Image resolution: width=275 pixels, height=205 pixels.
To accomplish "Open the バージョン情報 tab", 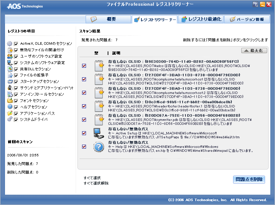I will click(247, 19).
